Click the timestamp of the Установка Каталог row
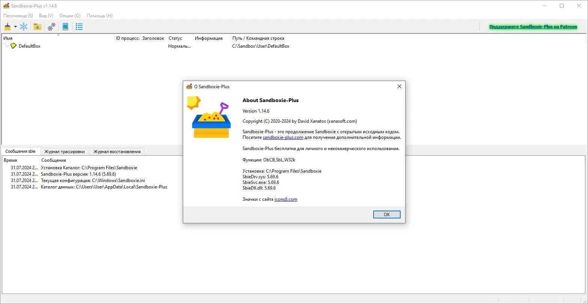Screen dimensions: 588x304 [24, 168]
